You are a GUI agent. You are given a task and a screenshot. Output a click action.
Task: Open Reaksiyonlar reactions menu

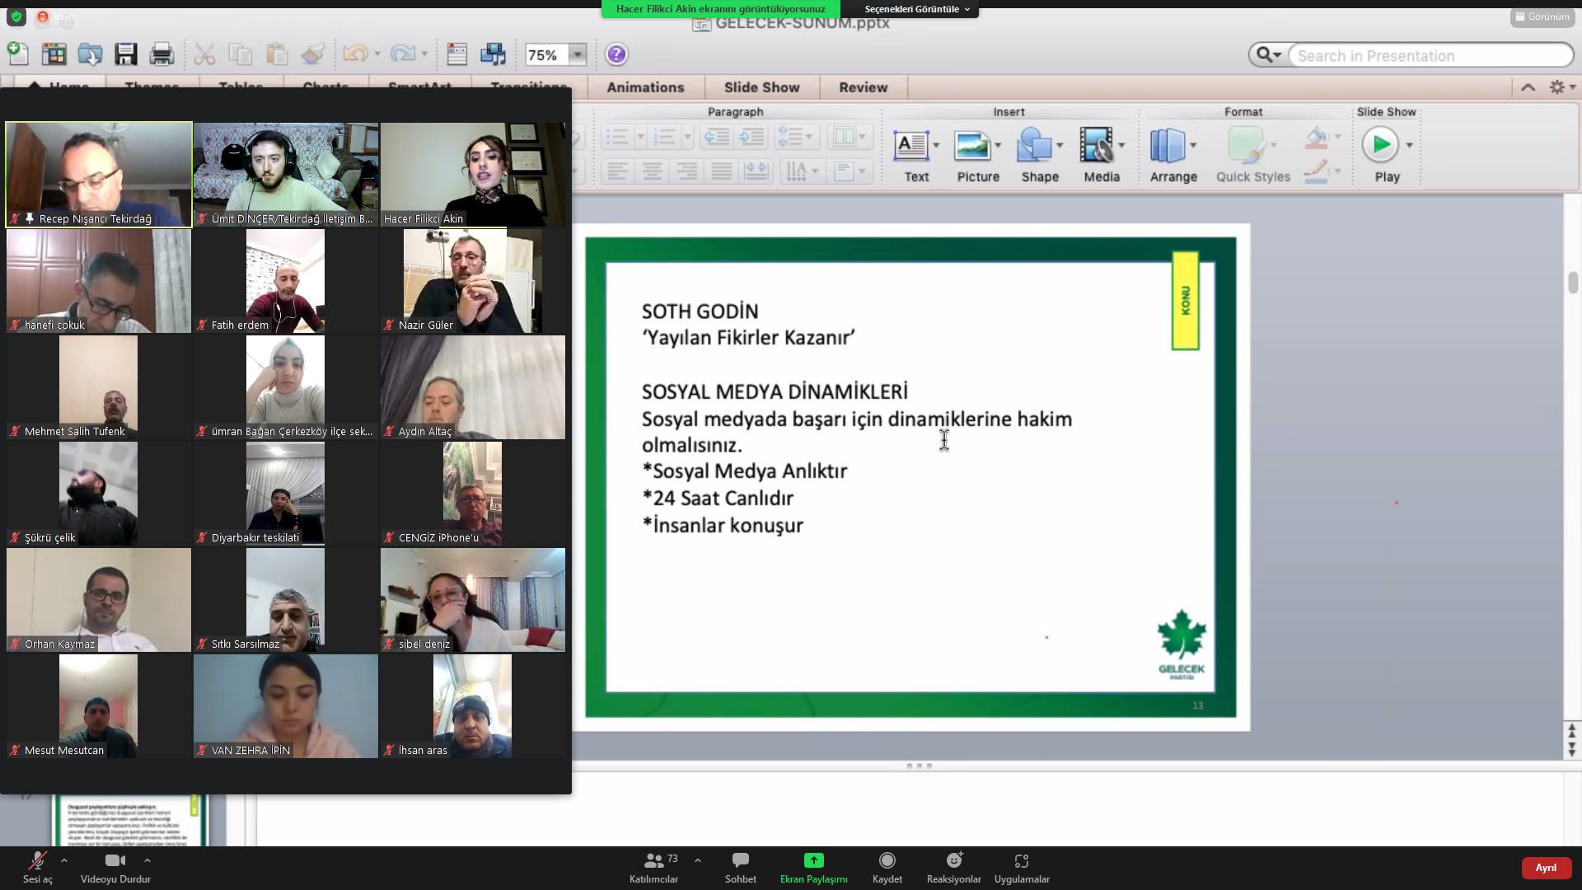[x=954, y=869]
